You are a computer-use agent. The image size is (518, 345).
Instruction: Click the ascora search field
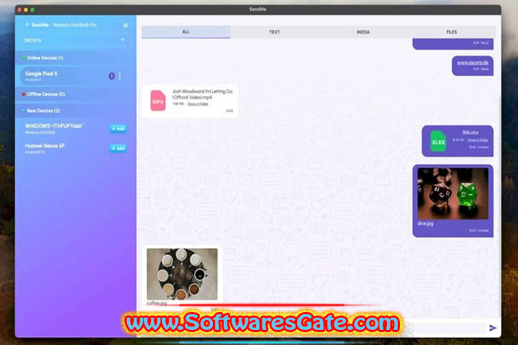(x=75, y=40)
